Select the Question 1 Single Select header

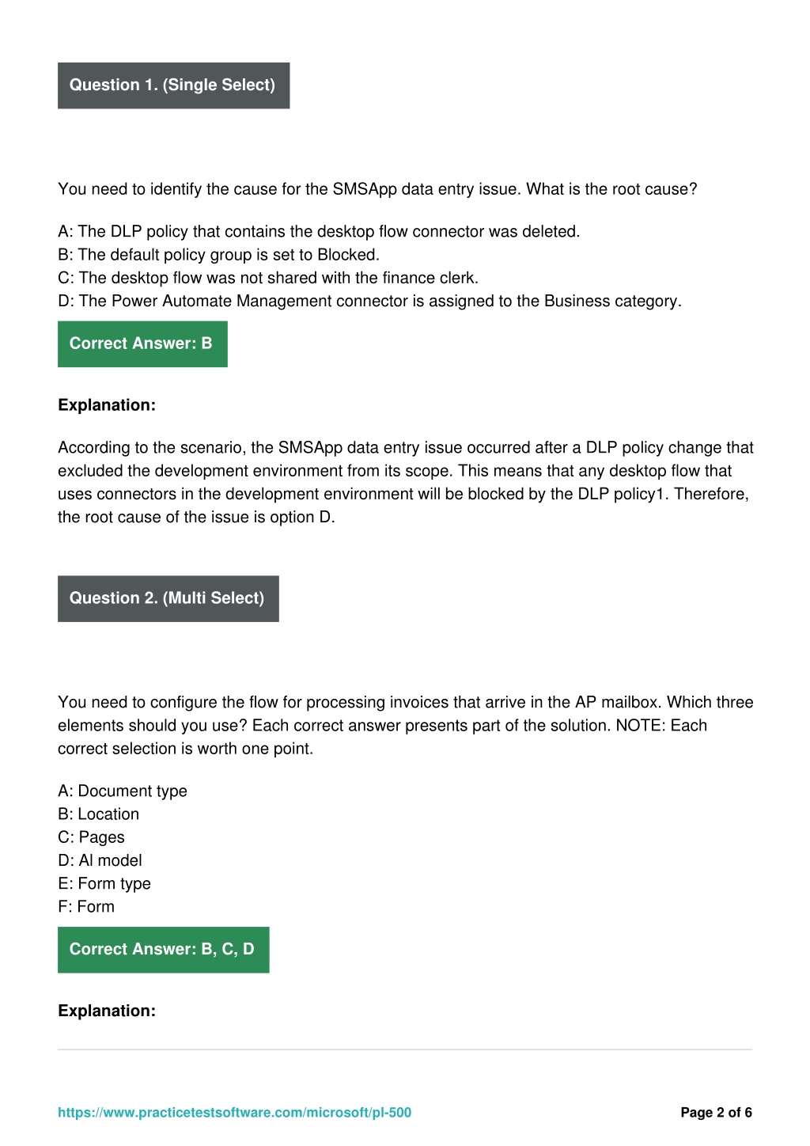(173, 85)
